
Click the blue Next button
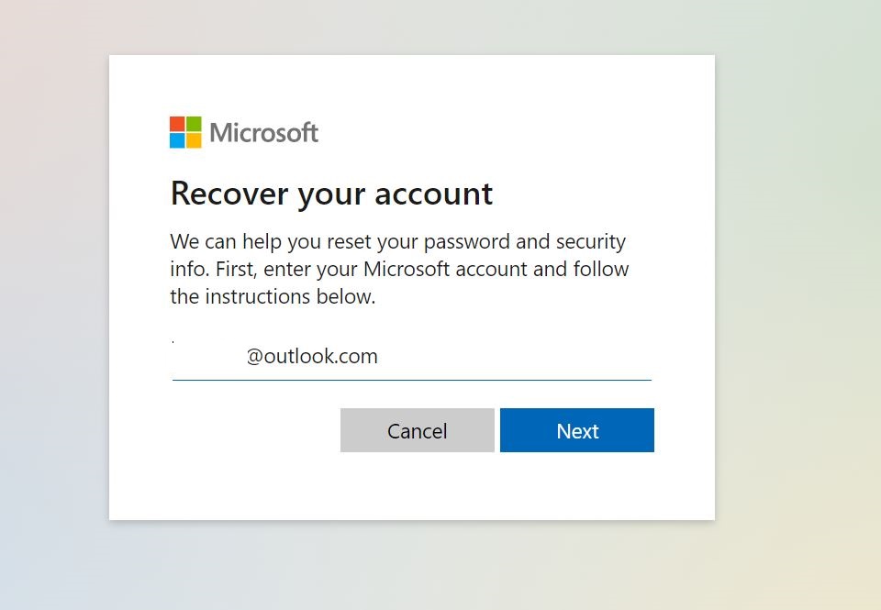click(x=577, y=430)
